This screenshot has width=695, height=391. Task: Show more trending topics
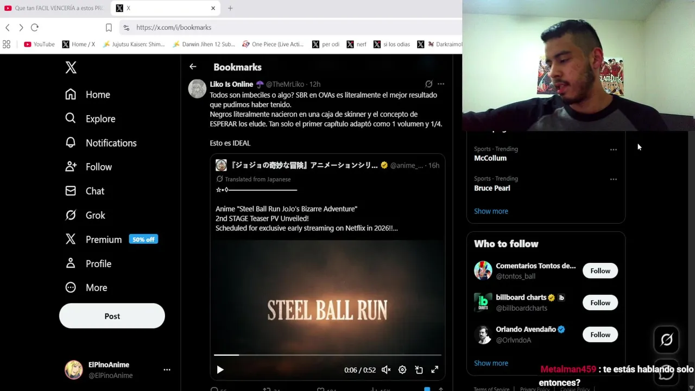(x=491, y=211)
